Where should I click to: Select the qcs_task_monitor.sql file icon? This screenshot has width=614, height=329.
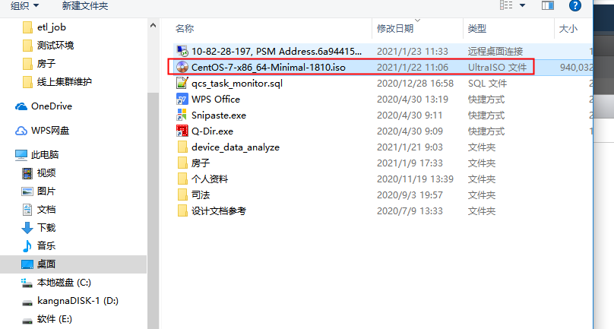[182, 83]
